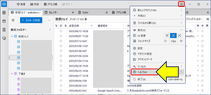Star the message dated 2025/07/12 6:47

click(61, 41)
